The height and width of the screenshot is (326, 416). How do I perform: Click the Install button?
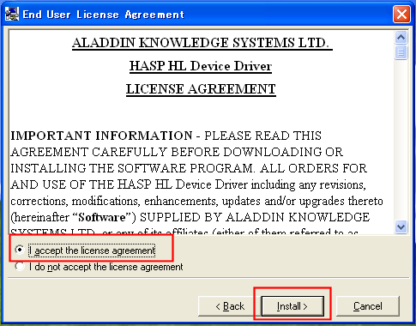pos(292,306)
